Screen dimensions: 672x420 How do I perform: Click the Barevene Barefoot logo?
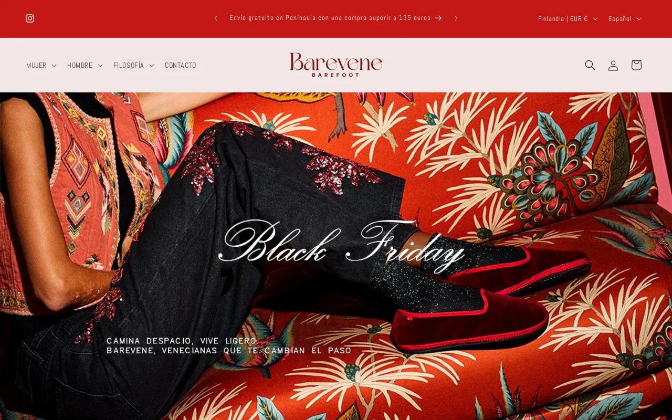[x=336, y=65]
